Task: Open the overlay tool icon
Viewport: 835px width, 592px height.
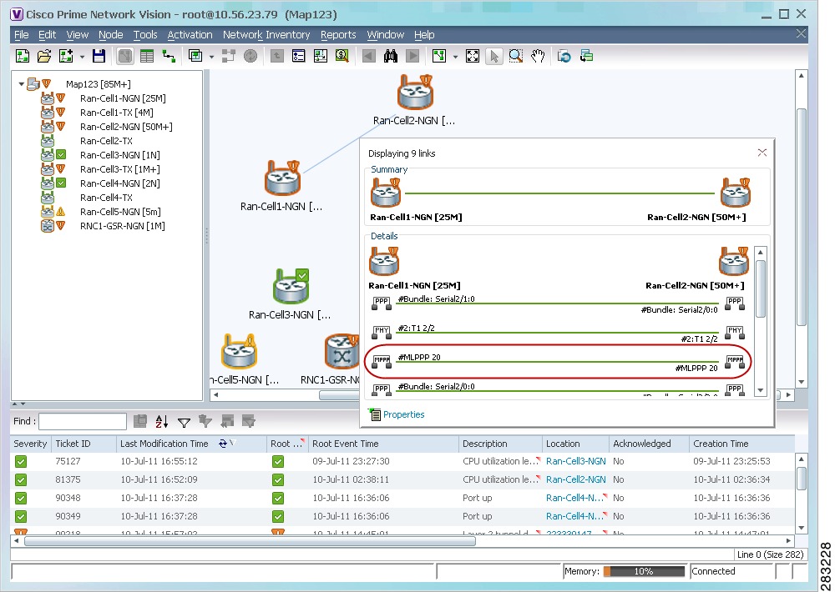Action: point(195,56)
